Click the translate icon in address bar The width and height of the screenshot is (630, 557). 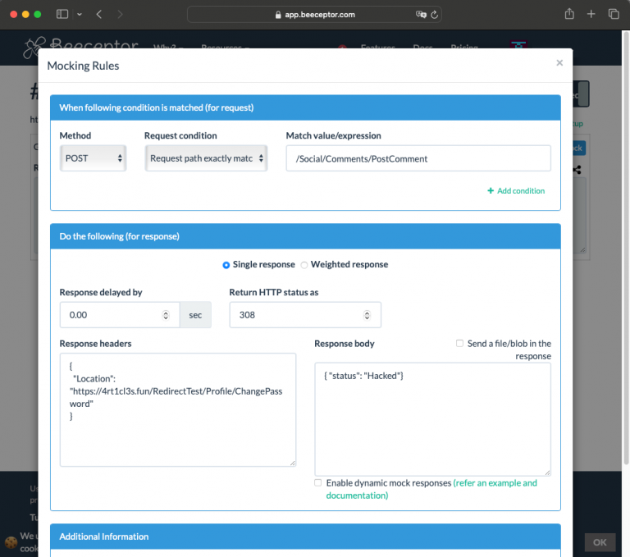(421, 15)
